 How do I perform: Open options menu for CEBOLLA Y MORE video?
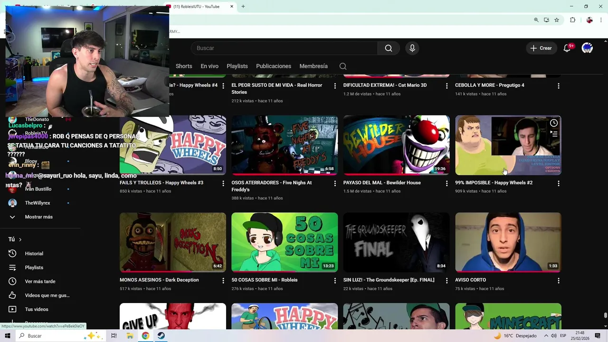pyautogui.click(x=559, y=86)
